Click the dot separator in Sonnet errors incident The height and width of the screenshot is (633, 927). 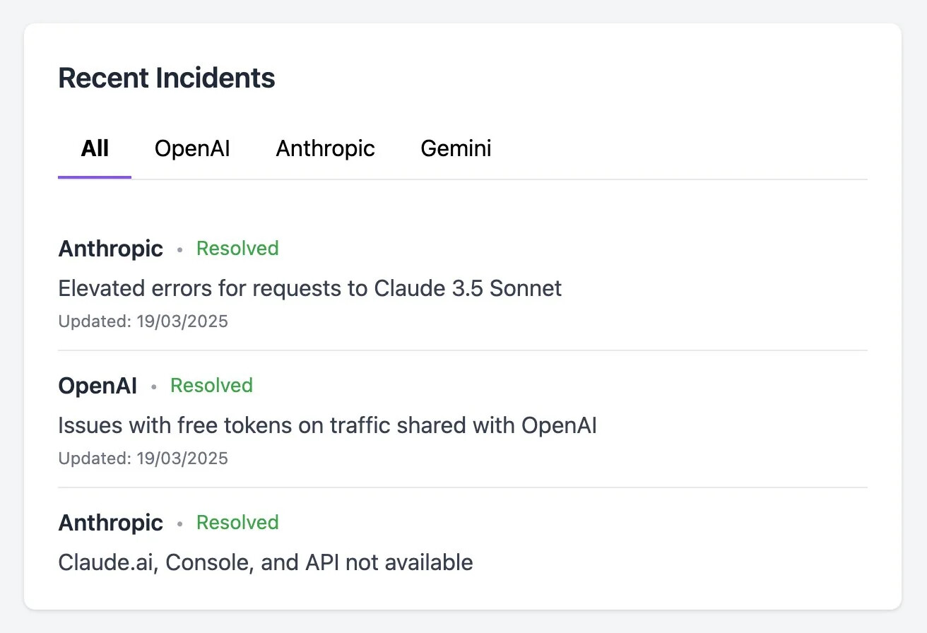pyautogui.click(x=179, y=250)
